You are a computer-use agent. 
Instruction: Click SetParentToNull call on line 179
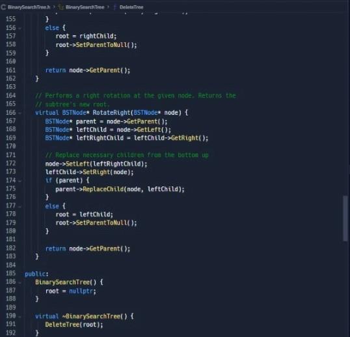click(x=106, y=223)
